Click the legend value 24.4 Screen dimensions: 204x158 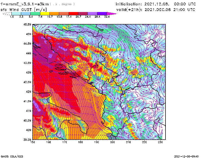88,17
